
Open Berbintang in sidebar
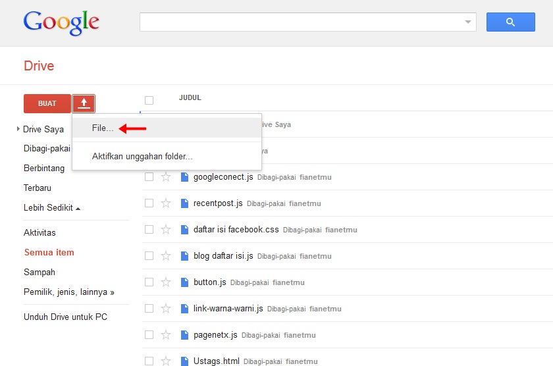coord(44,169)
